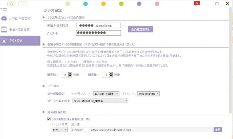Open ビットレート 192k dropdown
The height and width of the screenshot is (139, 233).
149,94
